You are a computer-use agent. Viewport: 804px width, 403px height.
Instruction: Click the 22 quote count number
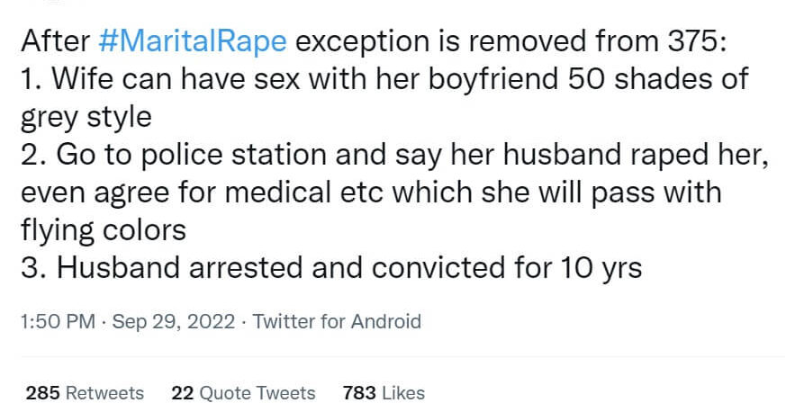click(x=181, y=392)
